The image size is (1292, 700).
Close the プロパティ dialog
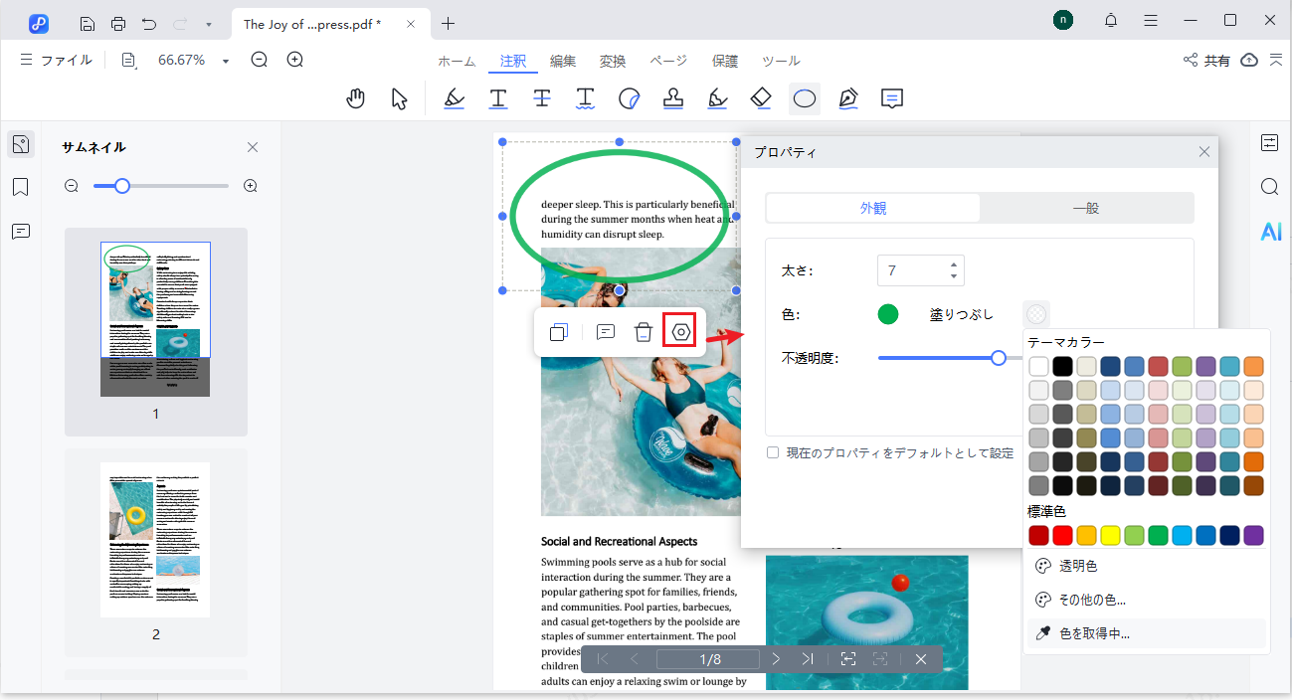[1203, 152]
